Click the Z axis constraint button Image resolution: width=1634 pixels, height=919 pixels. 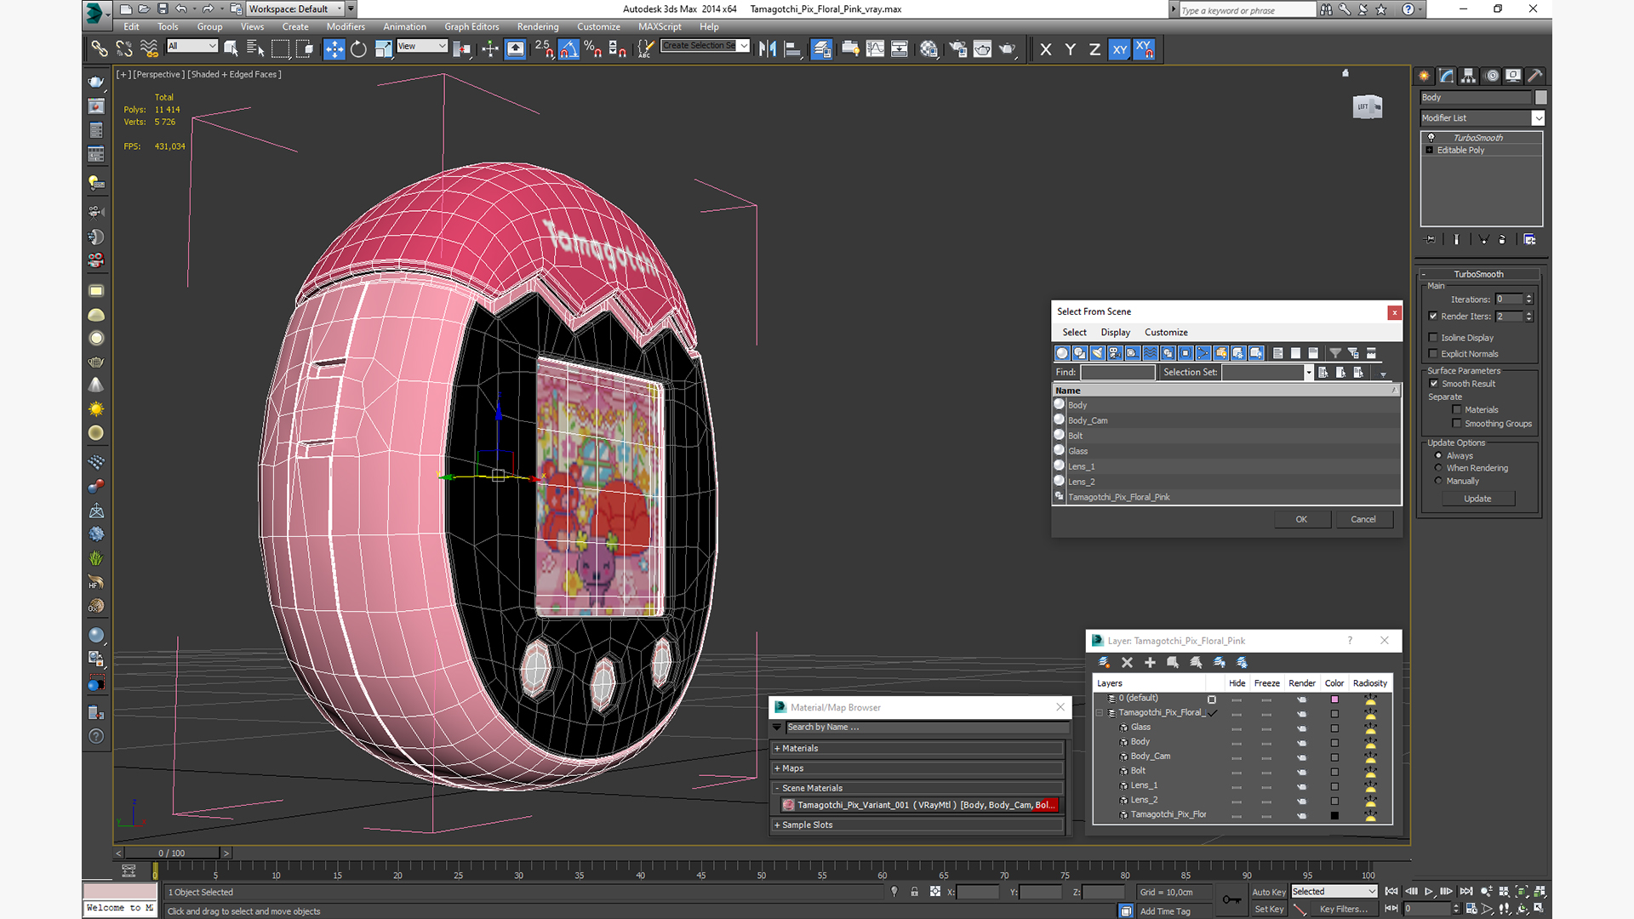1094,49
